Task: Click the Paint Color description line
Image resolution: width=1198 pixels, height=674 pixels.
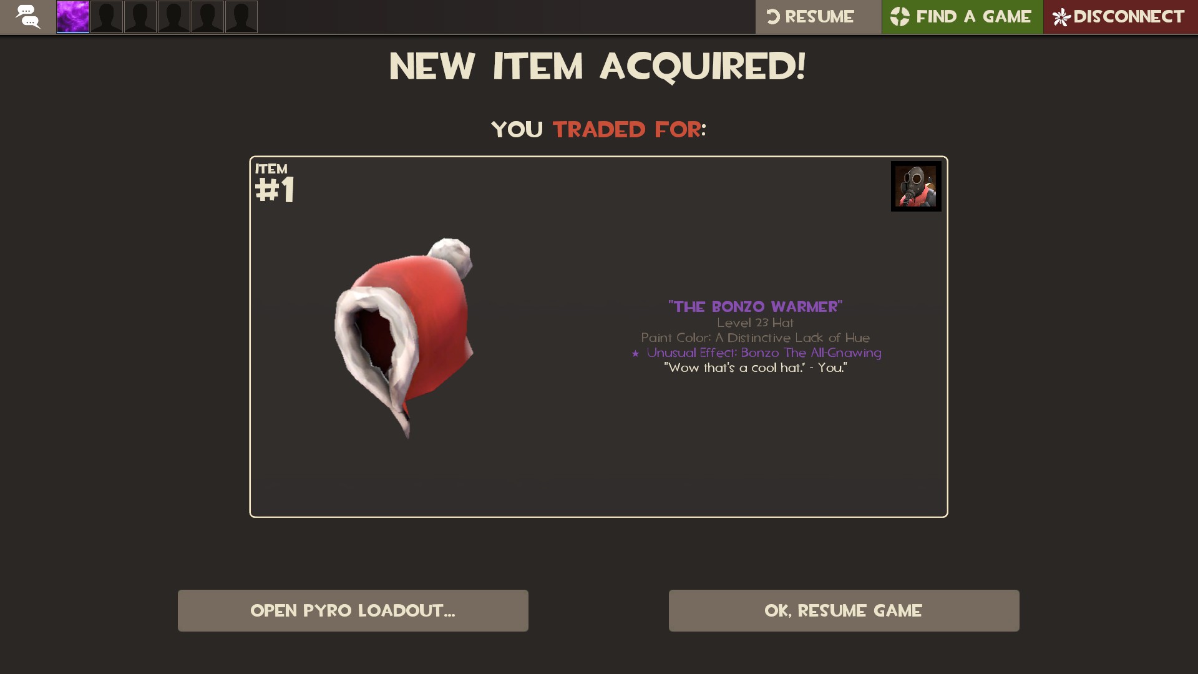Action: pos(755,338)
